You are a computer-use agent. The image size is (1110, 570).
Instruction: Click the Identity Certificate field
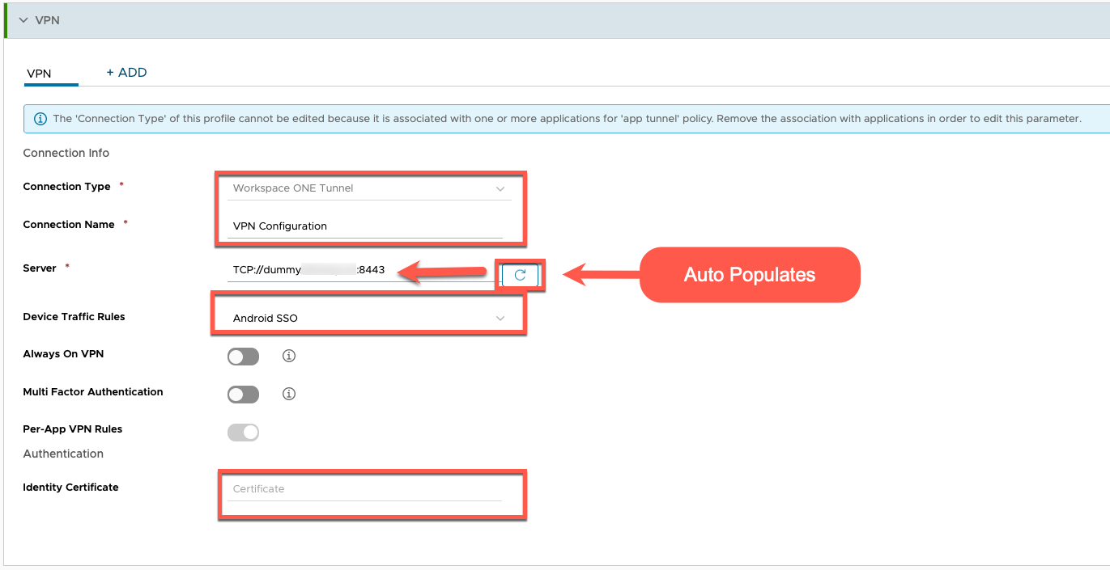coord(364,489)
